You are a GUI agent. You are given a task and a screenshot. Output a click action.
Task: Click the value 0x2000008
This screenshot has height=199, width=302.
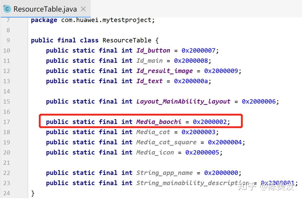coord(191,61)
